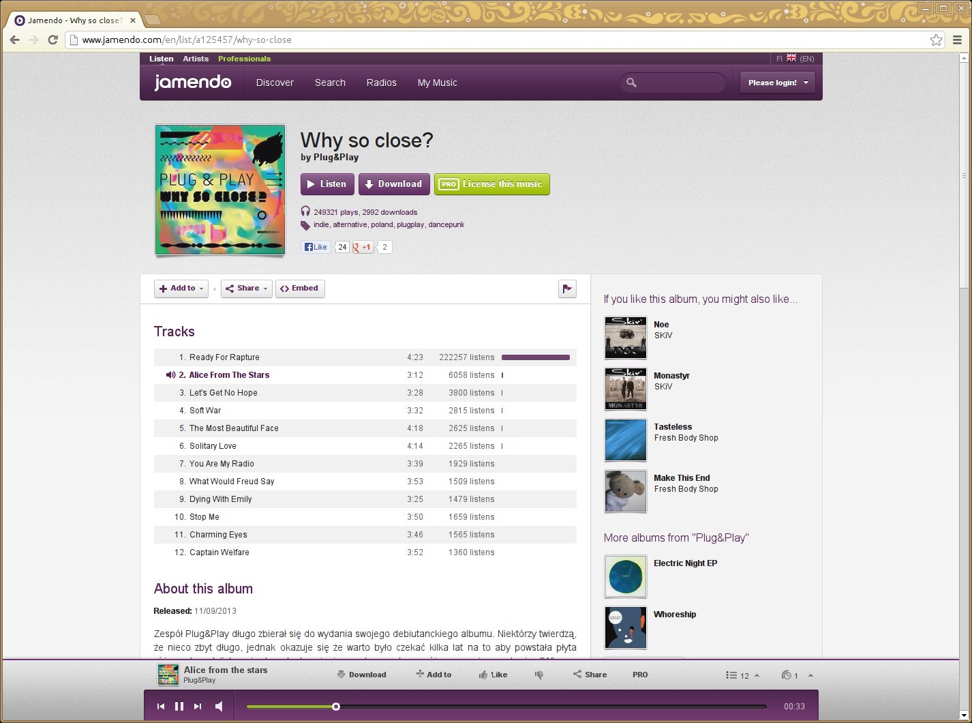Click the poland tag
Image resolution: width=972 pixels, height=723 pixels.
(382, 224)
